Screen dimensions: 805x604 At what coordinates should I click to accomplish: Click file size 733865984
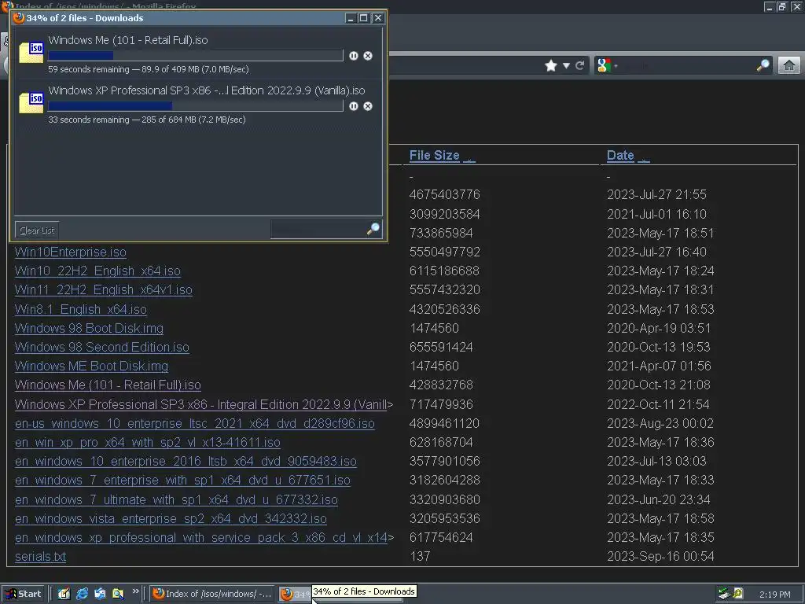pos(441,233)
